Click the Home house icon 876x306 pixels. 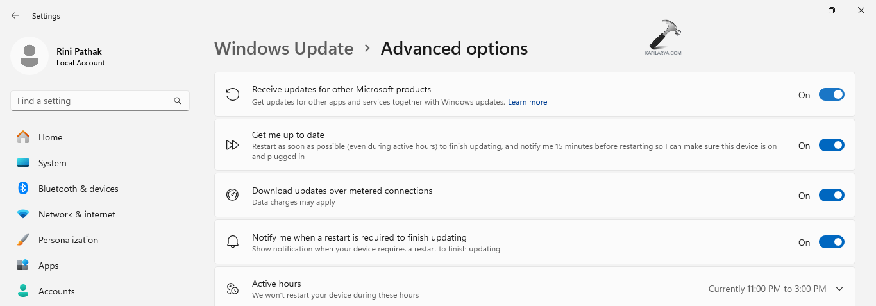23,137
